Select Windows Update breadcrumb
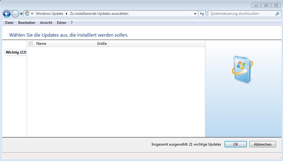Viewport: 283px width, 161px height. (49, 14)
